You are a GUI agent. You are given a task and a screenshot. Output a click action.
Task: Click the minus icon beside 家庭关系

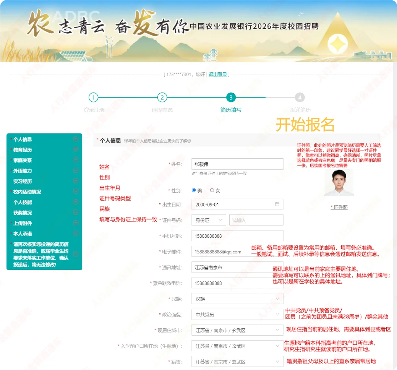(x=76, y=160)
